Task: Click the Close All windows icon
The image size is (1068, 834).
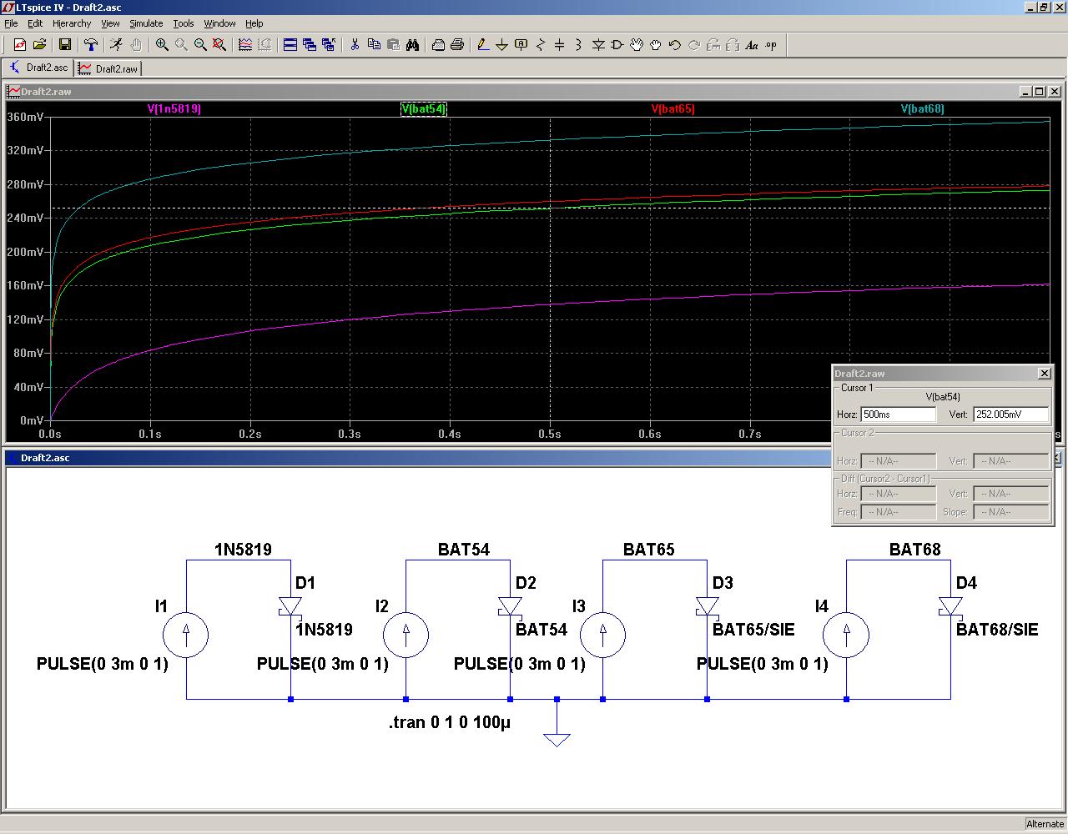Action: [x=329, y=45]
